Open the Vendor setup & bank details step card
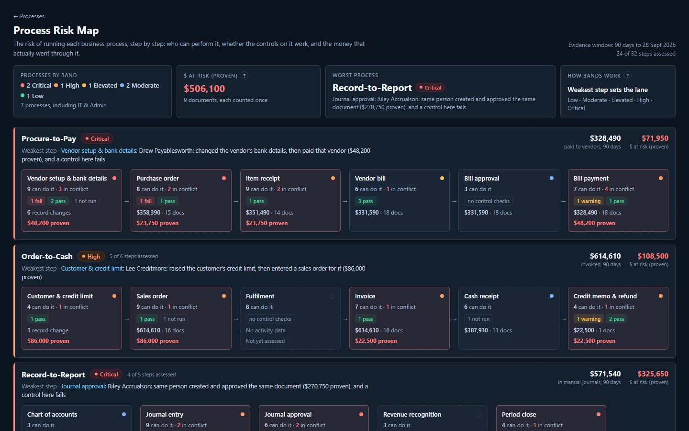The width and height of the screenshot is (689, 431). click(72, 200)
